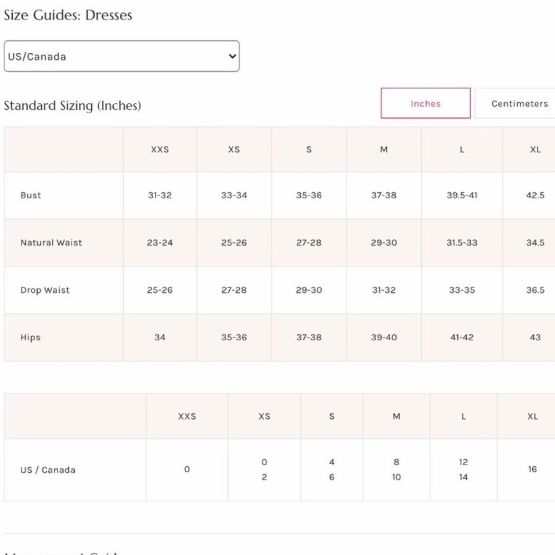Click the Standard Sizing (Inches) heading
The height and width of the screenshot is (555, 555).
click(73, 105)
